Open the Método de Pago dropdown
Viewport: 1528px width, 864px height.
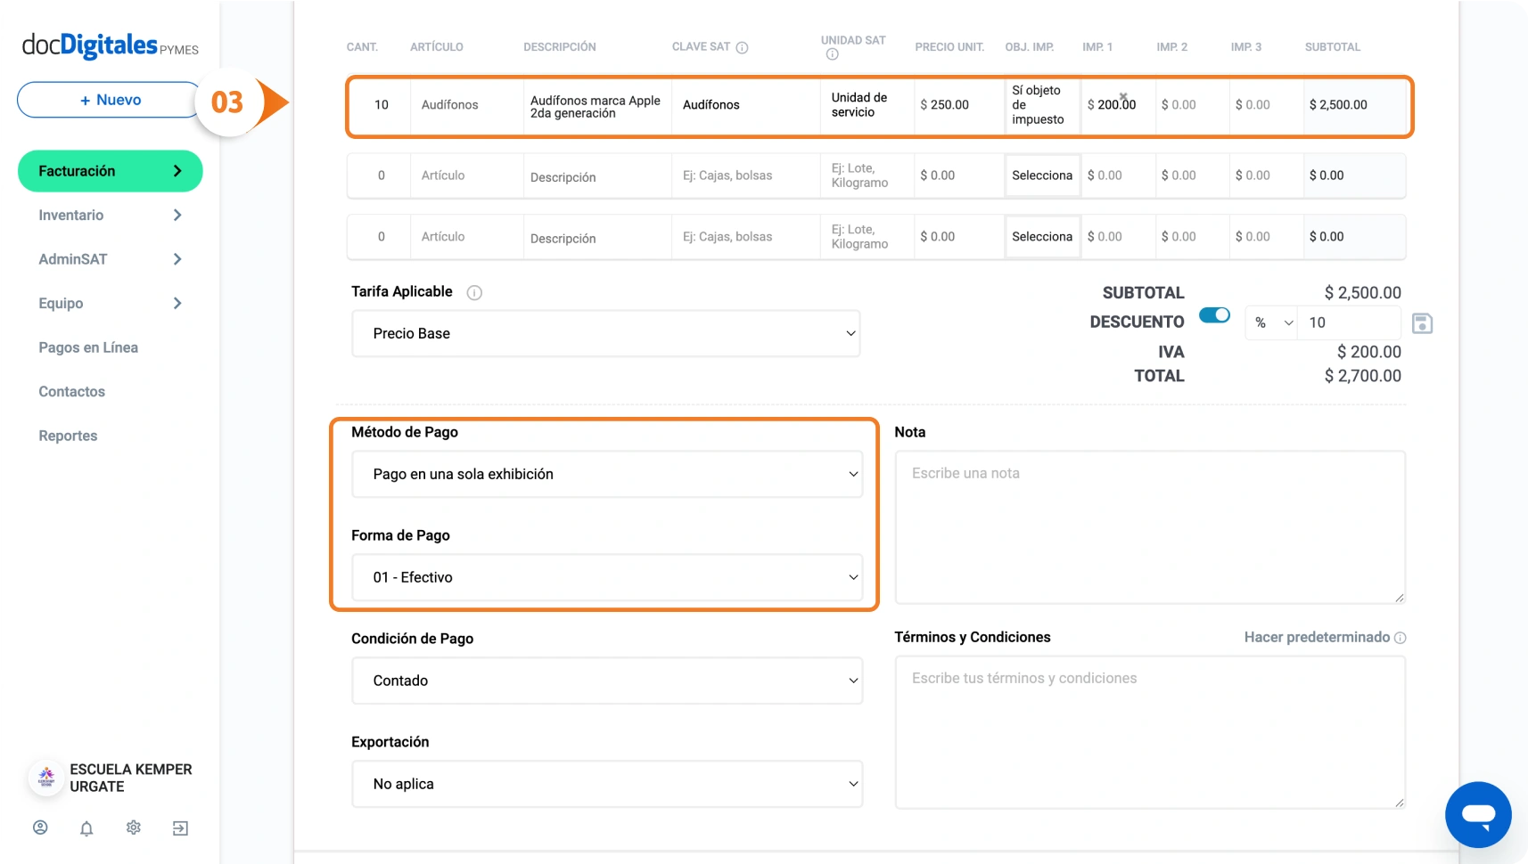[607, 474]
